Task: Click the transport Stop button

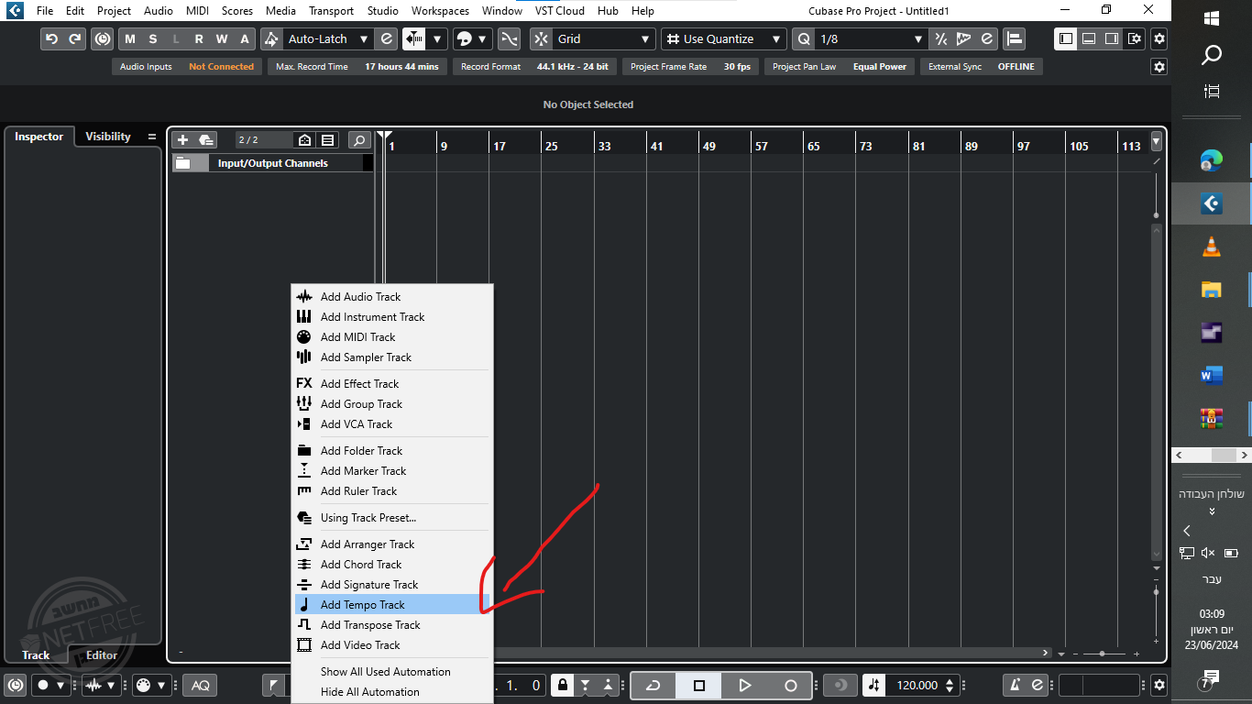Action: pyautogui.click(x=699, y=685)
